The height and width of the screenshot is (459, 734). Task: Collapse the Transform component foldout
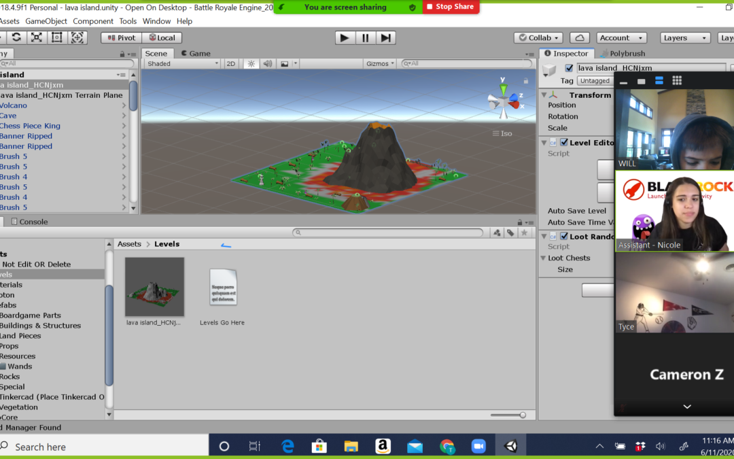pyautogui.click(x=544, y=95)
